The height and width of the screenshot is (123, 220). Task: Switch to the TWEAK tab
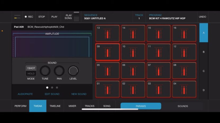[38, 106]
